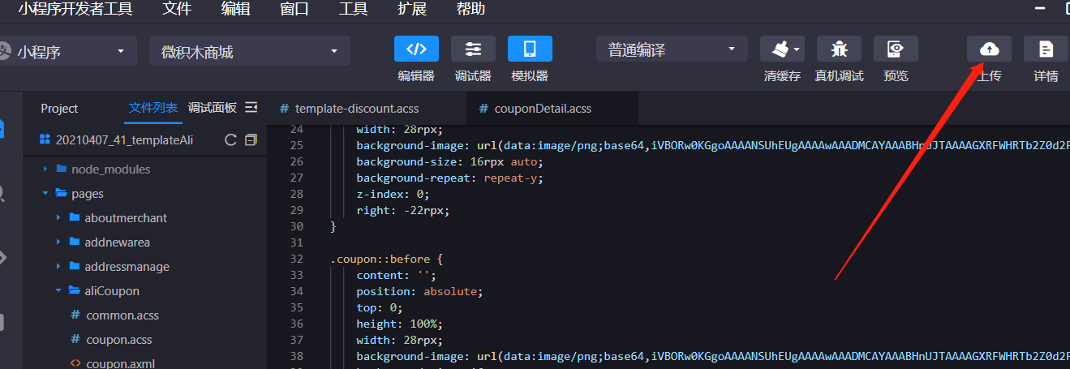Image resolution: width=1070 pixels, height=369 pixels.
Task: Place cursor on 'position: absolute;' line
Action: (x=419, y=291)
